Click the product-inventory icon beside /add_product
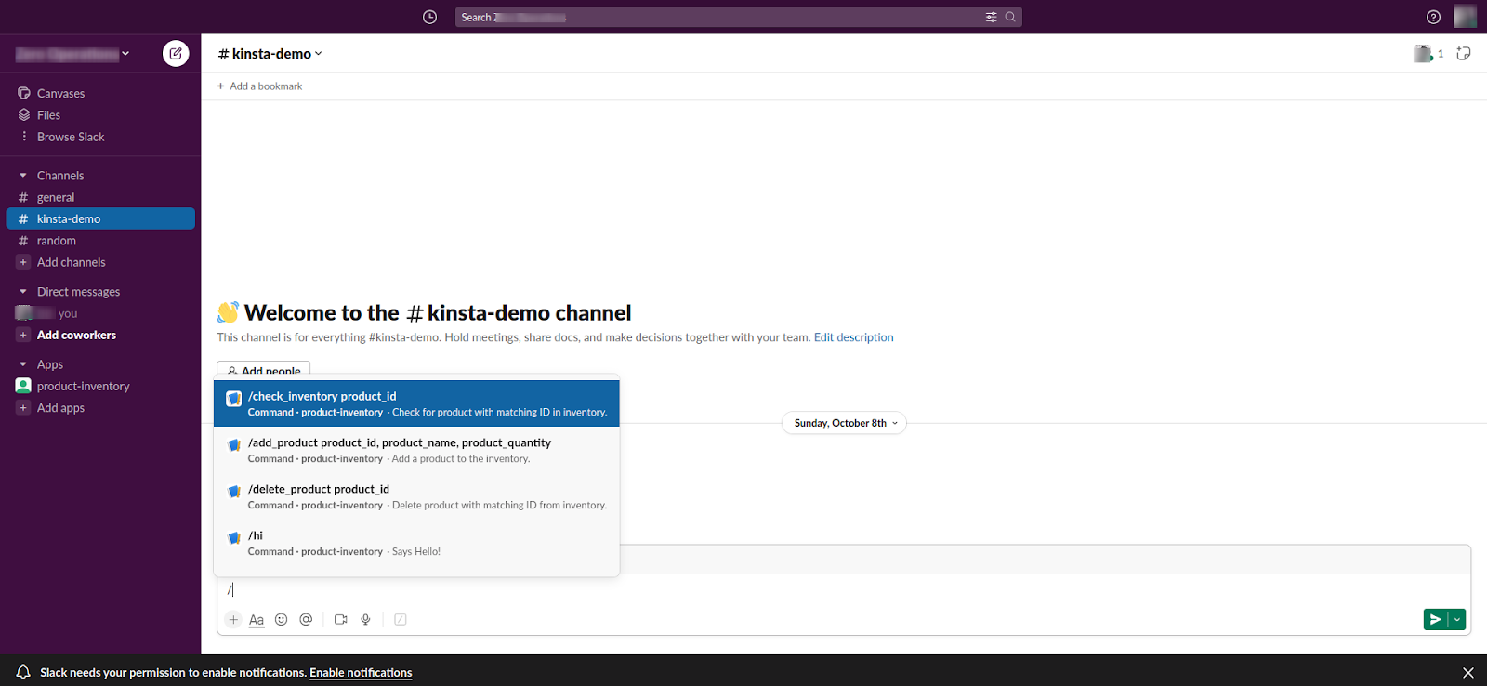1487x686 pixels. click(234, 445)
